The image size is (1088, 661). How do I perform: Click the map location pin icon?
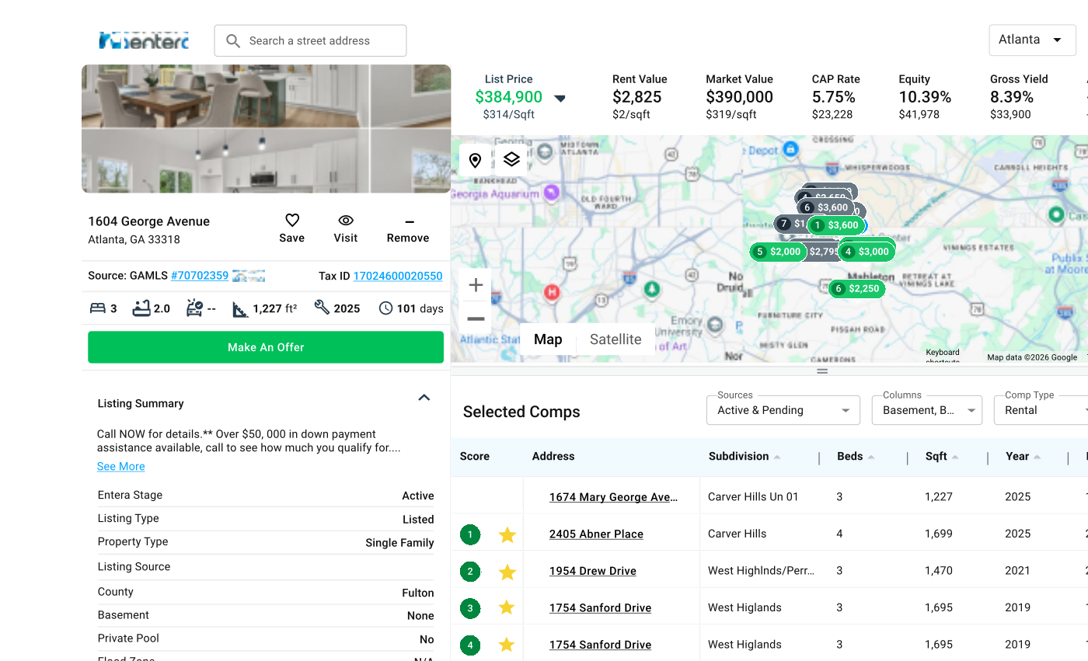[x=476, y=160]
